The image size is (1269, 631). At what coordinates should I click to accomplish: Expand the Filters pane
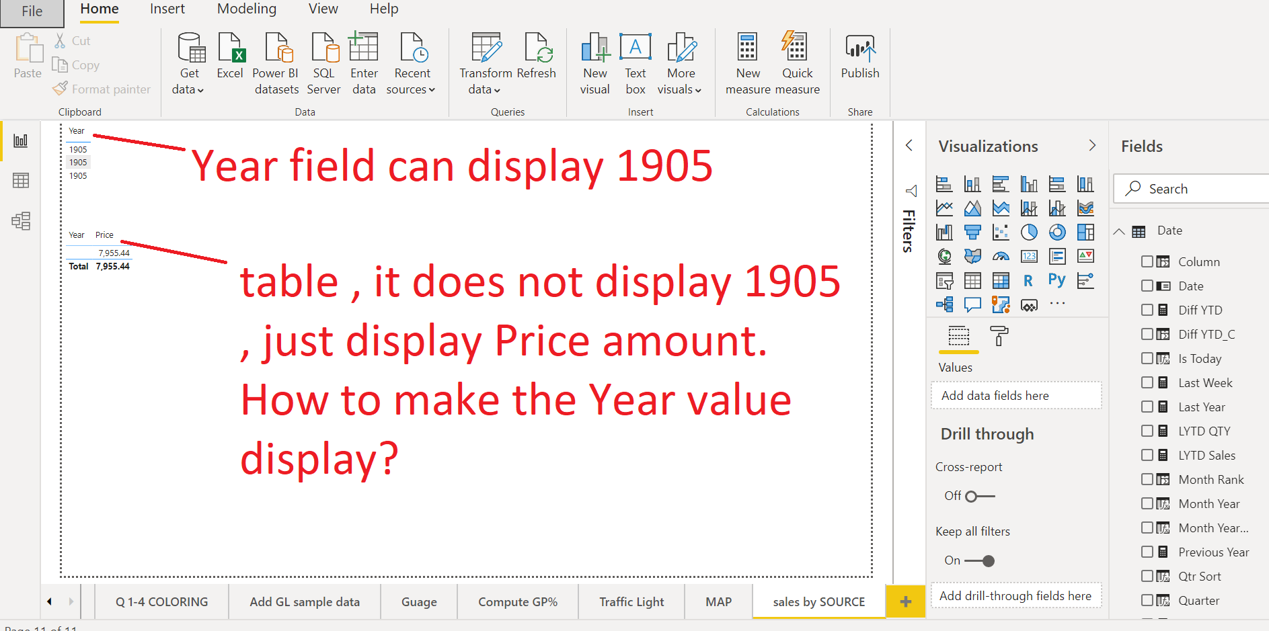[909, 145]
